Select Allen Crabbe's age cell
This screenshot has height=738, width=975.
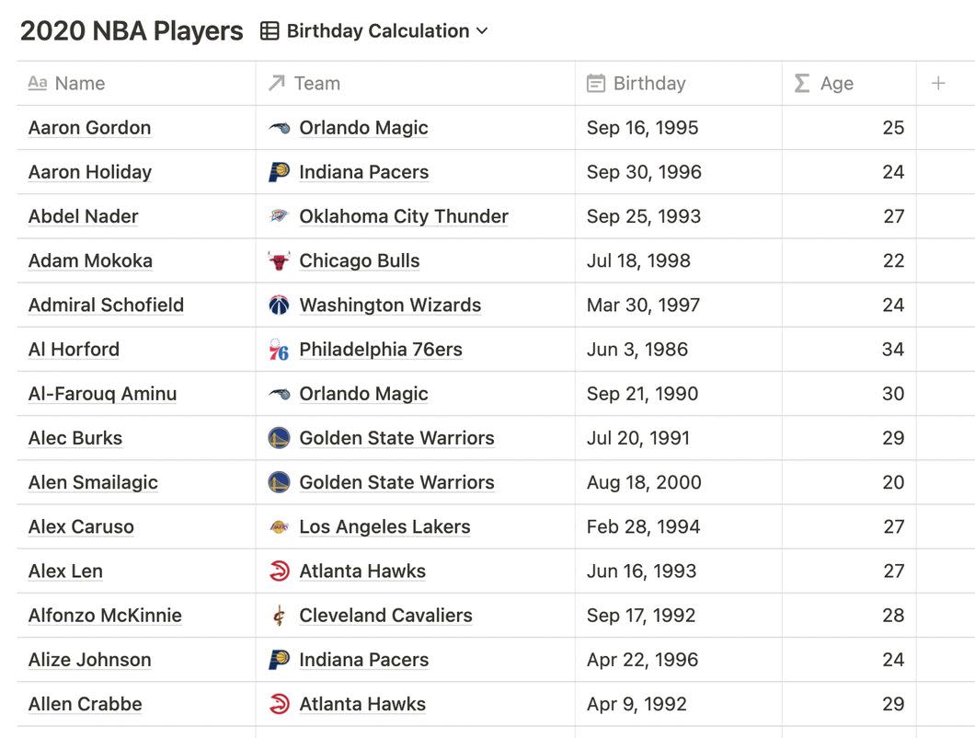pyautogui.click(x=848, y=704)
